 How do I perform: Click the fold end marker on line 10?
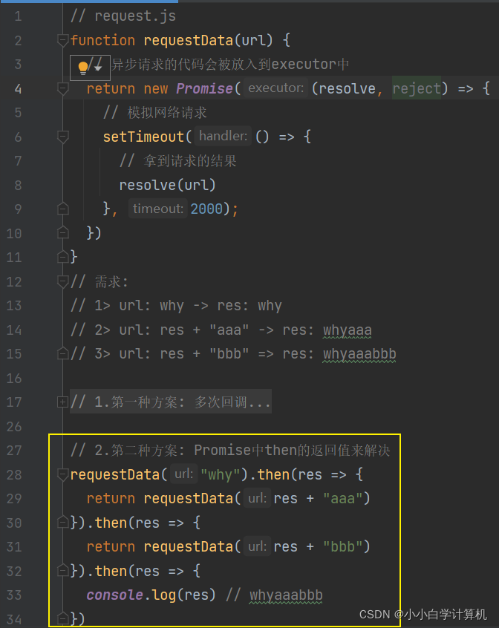63,232
